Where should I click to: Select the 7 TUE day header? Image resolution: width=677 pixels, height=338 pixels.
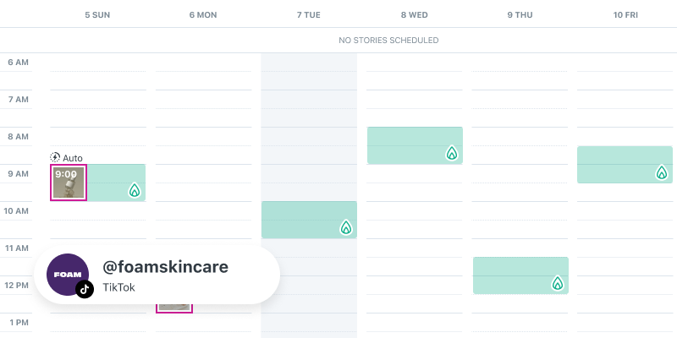309,14
